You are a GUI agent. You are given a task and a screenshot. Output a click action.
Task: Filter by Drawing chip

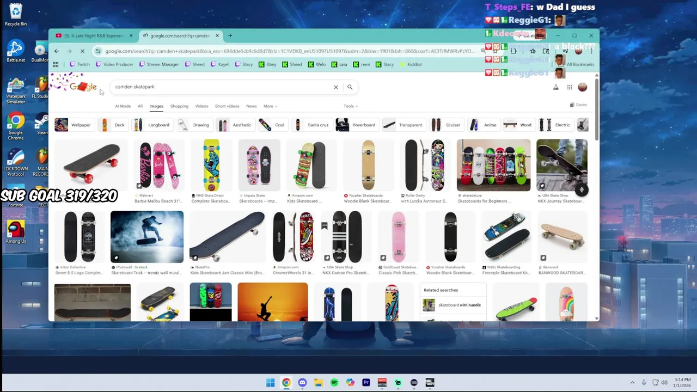coord(194,125)
